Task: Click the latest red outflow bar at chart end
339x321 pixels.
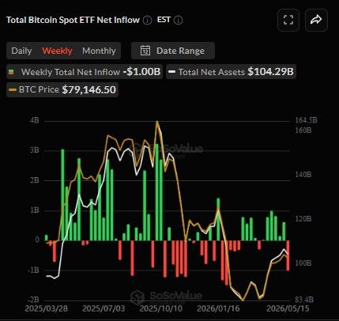Action: (288, 255)
